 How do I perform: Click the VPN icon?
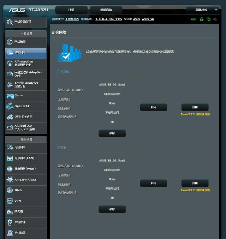[10, 201]
